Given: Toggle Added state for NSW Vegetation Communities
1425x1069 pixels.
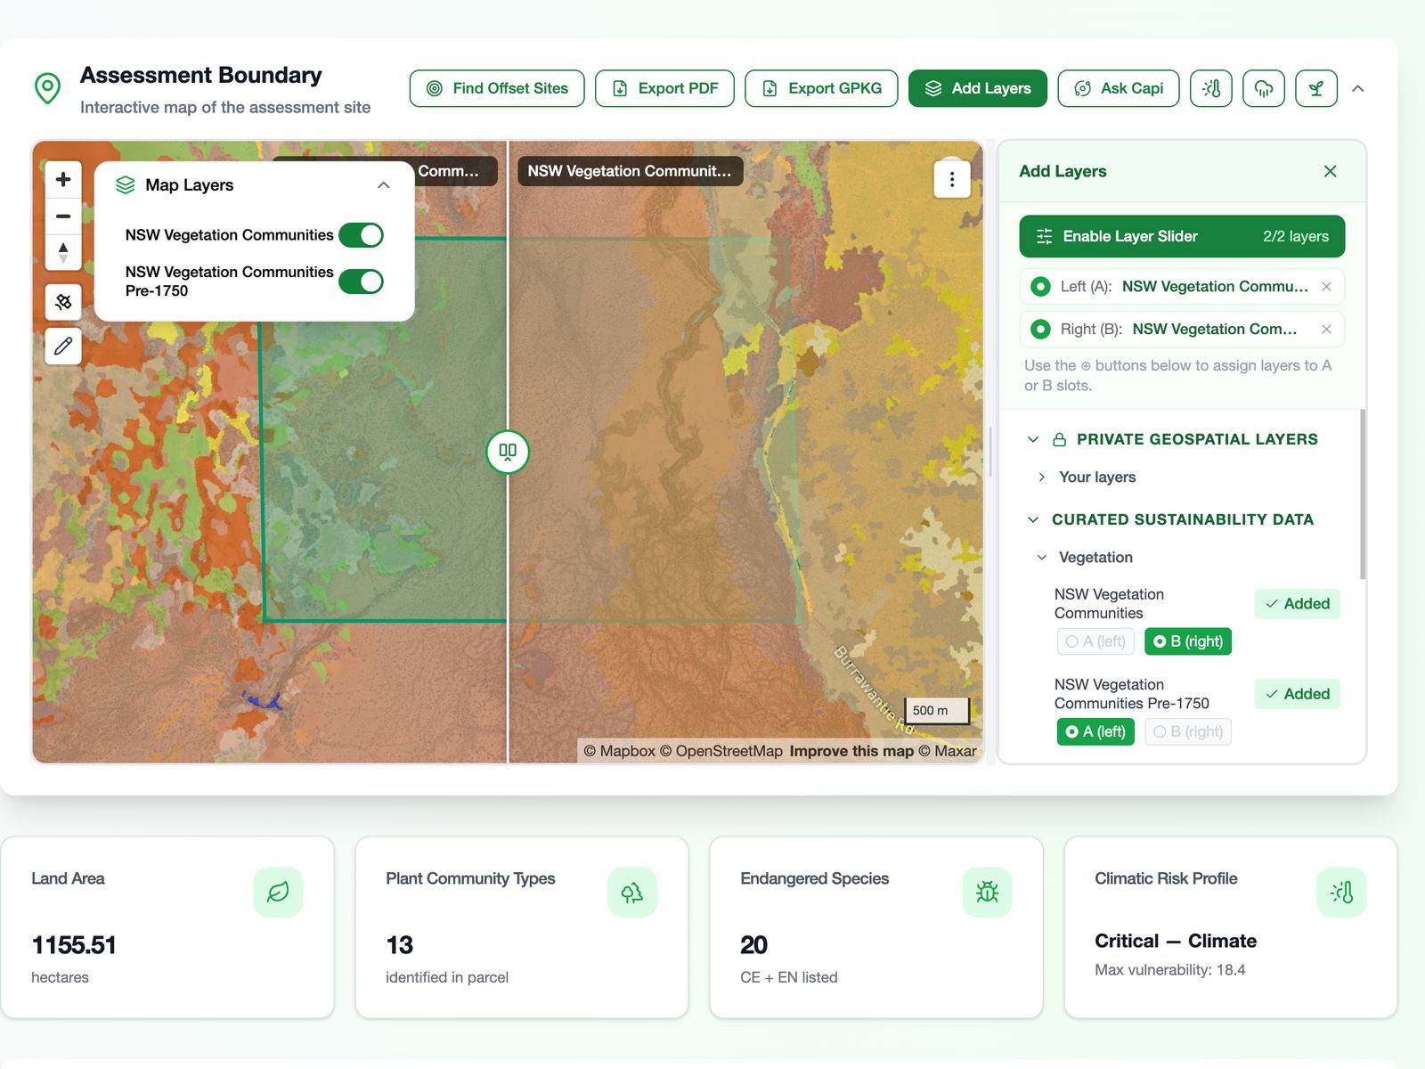Looking at the screenshot, I should 1297,603.
